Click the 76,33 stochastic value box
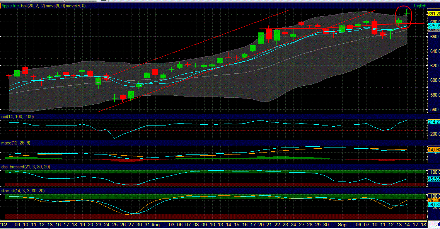Image resolution: width=440 pixels, height=229 pixels. click(435, 200)
